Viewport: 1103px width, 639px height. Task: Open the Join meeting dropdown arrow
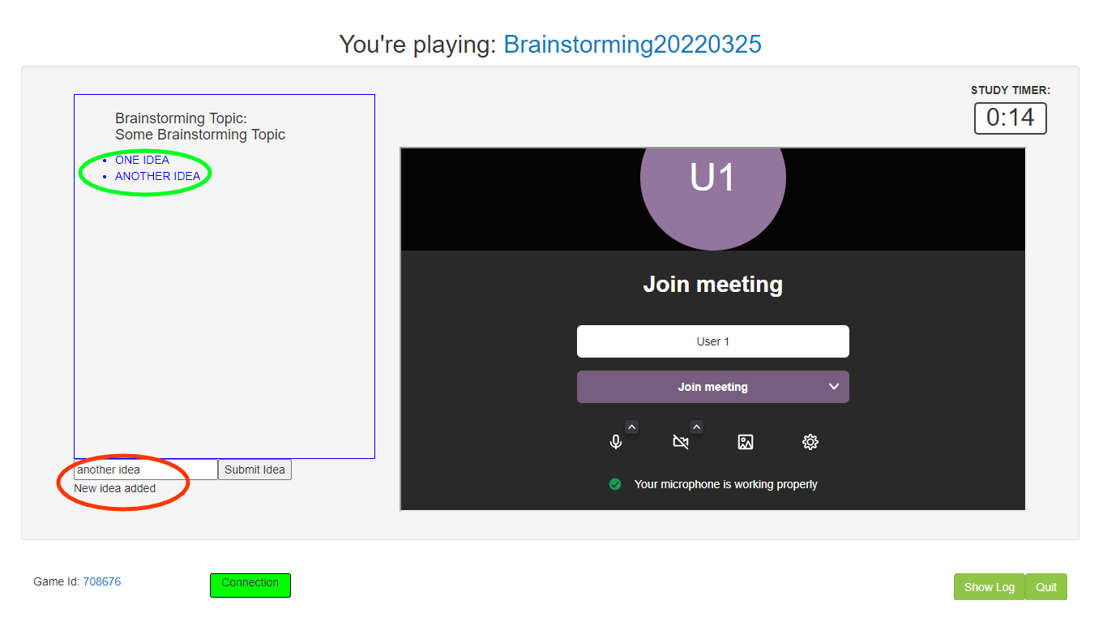click(834, 387)
